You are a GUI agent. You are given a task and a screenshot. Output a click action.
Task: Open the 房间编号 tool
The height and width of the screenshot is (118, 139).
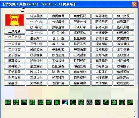tap(58, 16)
